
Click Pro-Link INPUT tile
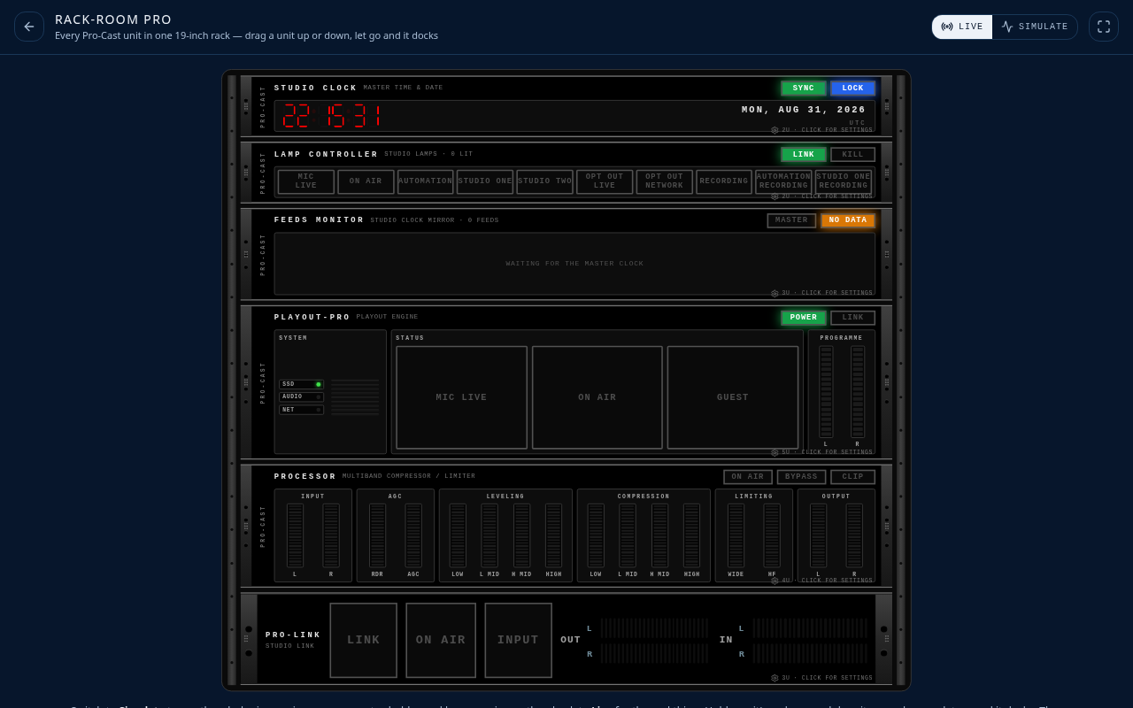[518, 640]
